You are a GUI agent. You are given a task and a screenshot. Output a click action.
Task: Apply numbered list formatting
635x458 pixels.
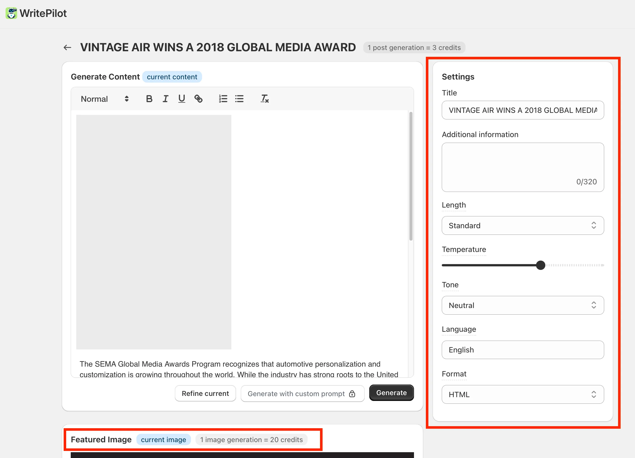coord(223,99)
